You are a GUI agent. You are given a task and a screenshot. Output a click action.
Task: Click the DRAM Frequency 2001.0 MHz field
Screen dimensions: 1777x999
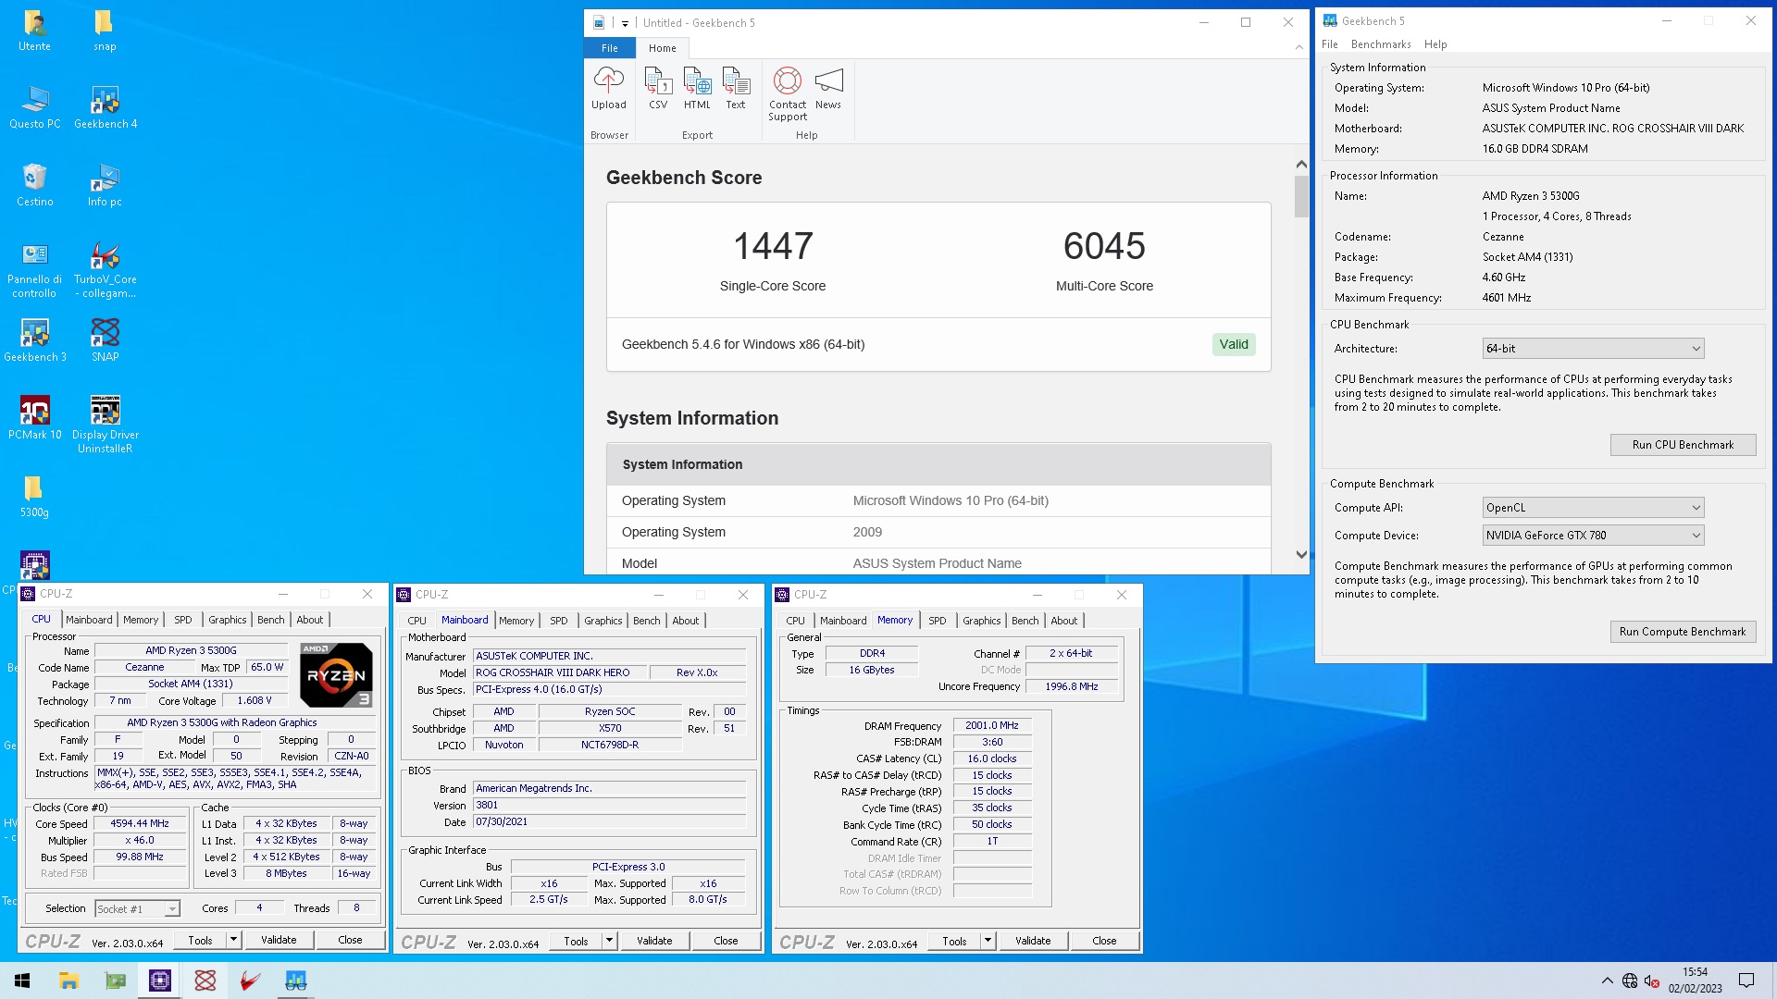[x=992, y=726]
